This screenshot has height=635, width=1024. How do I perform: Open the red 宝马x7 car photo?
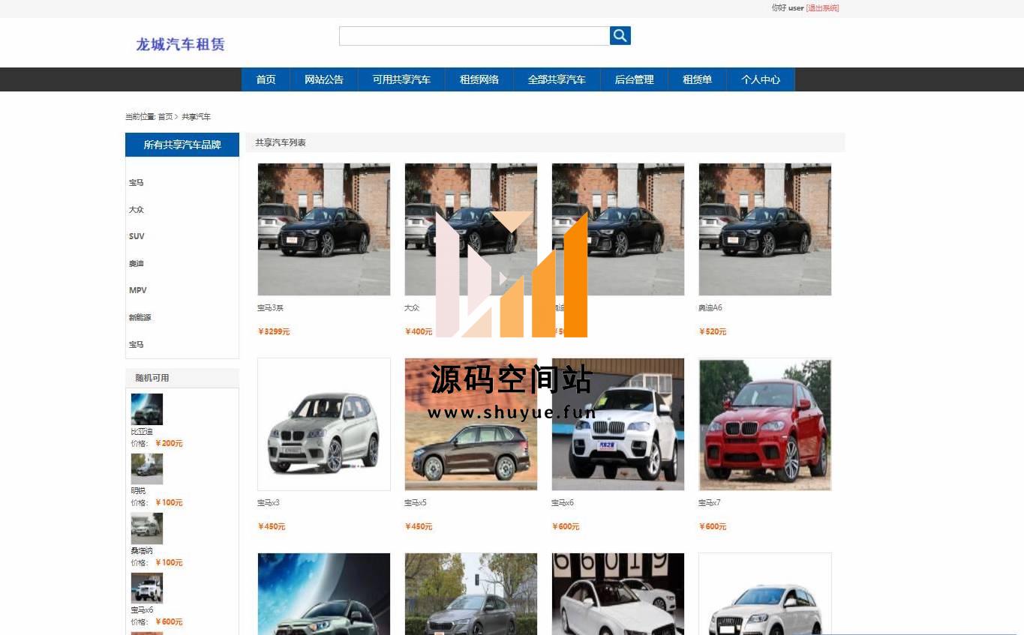tap(765, 424)
